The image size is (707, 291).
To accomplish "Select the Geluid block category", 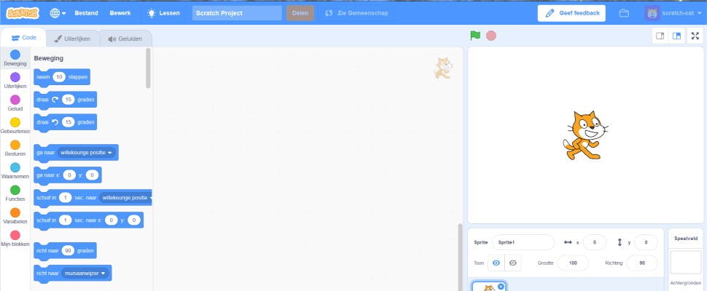I will [15, 103].
